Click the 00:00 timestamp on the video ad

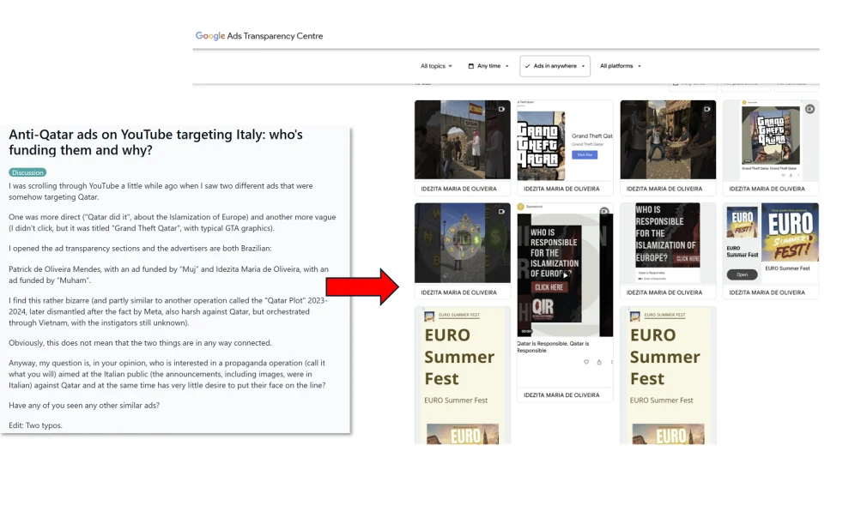coord(526,331)
